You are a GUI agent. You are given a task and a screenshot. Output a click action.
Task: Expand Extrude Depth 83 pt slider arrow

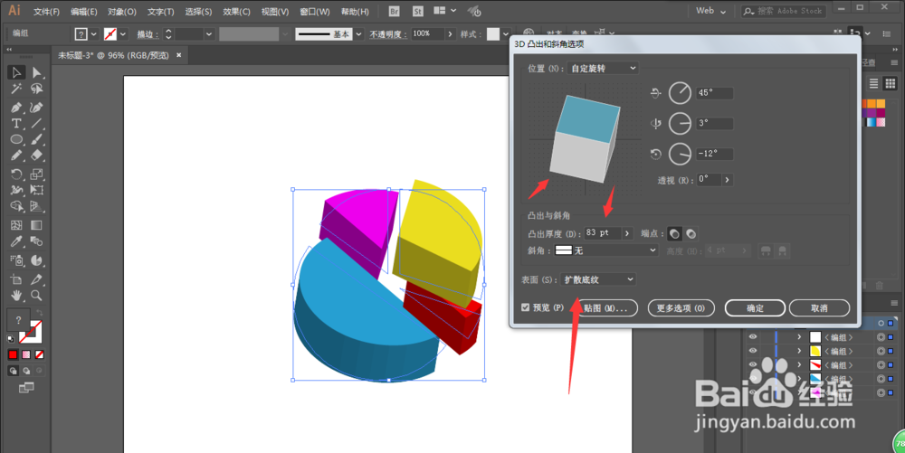click(x=627, y=233)
